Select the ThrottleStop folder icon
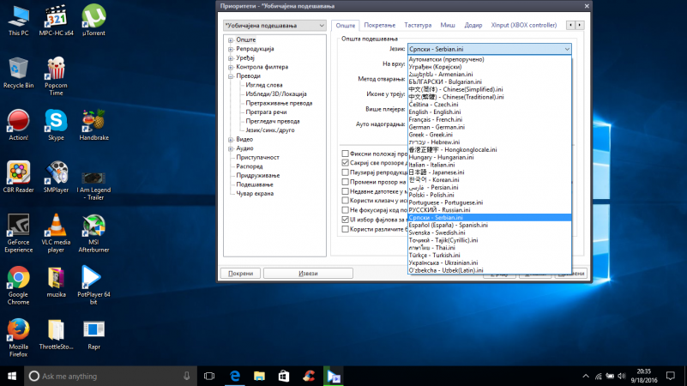The width and height of the screenshot is (687, 386). coord(56,335)
